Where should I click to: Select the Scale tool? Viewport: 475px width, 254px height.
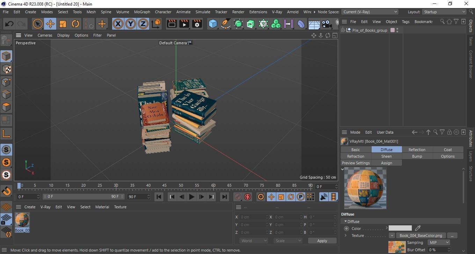point(63,24)
